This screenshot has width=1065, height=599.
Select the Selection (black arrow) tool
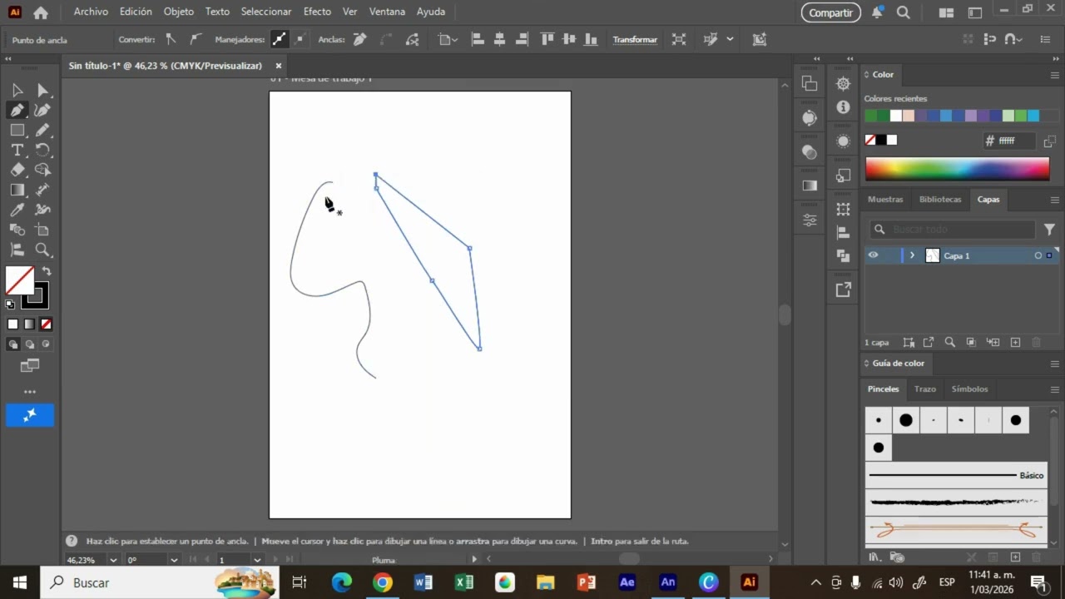pos(17,90)
